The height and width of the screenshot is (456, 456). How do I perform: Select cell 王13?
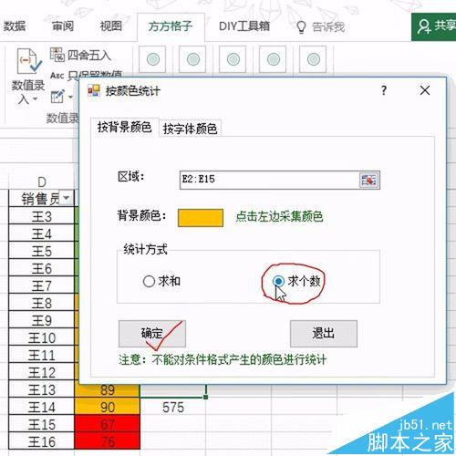click(42, 389)
